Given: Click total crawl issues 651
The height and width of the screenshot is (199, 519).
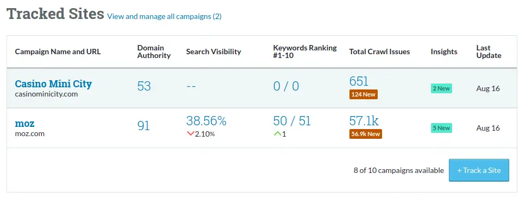Looking at the screenshot, I should pos(359,81).
